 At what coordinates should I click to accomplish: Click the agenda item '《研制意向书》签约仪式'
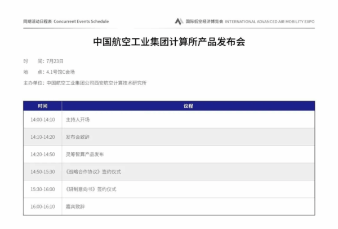[x=91, y=190]
